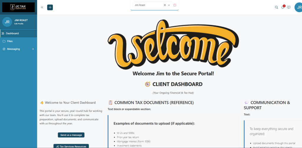
Task: Open notifications bell icon
Action: click(x=283, y=7)
